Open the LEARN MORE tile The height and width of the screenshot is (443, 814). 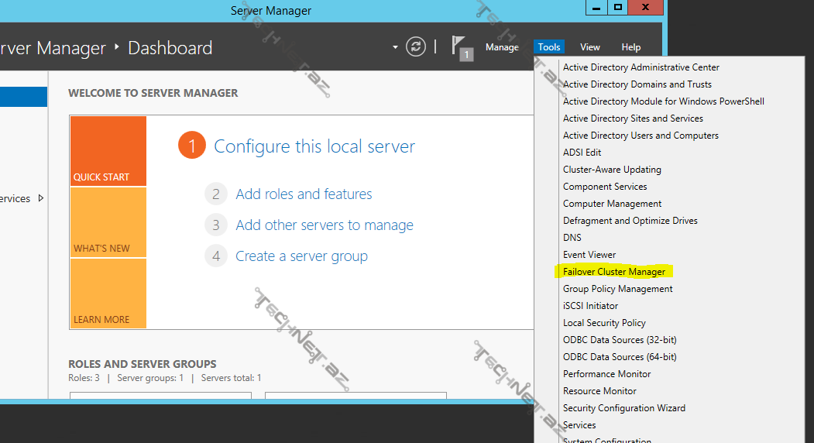(x=108, y=294)
